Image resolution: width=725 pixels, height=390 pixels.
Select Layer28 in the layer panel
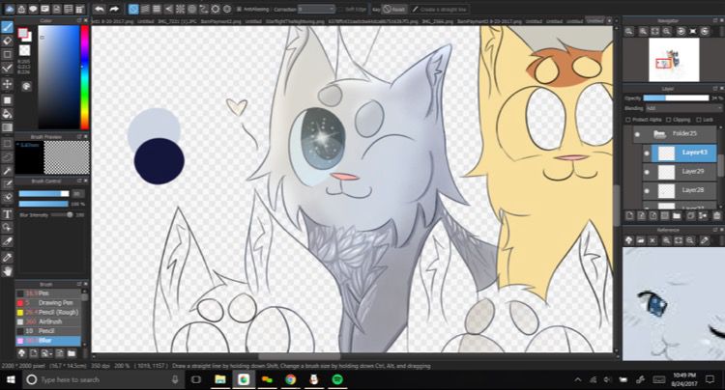coord(691,190)
